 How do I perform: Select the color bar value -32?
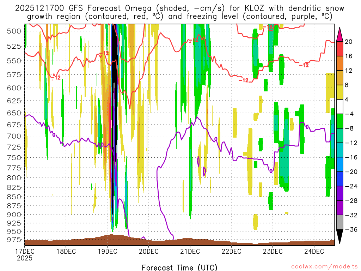351,215
